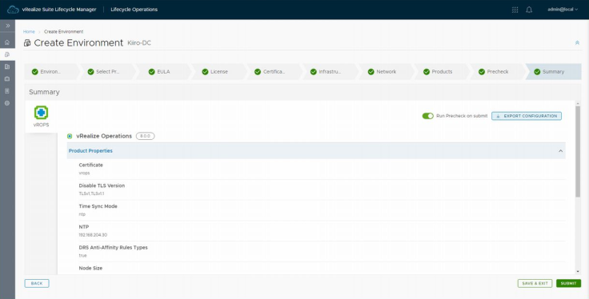Click the green check icon on Summary step
Image resolution: width=589 pixels, height=299 pixels.
[537, 72]
